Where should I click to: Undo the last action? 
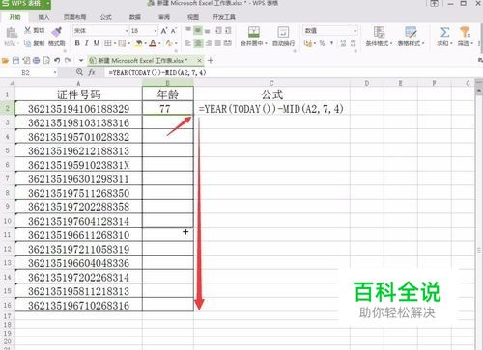pos(57,60)
